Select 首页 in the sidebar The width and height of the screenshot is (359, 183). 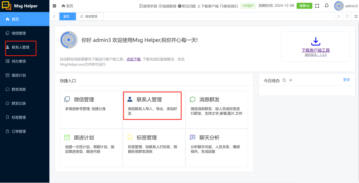click(25, 19)
